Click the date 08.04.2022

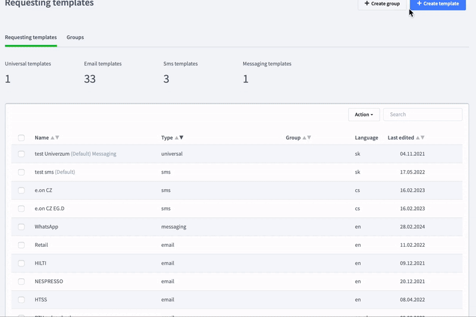412,299
